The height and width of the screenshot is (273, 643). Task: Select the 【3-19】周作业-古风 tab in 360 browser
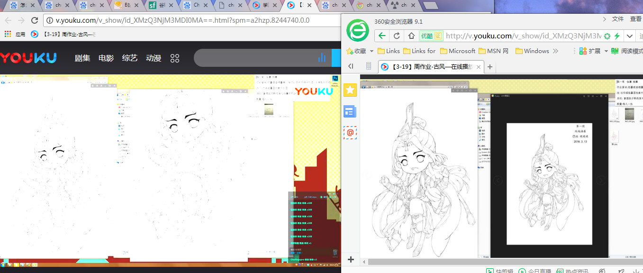click(430, 67)
